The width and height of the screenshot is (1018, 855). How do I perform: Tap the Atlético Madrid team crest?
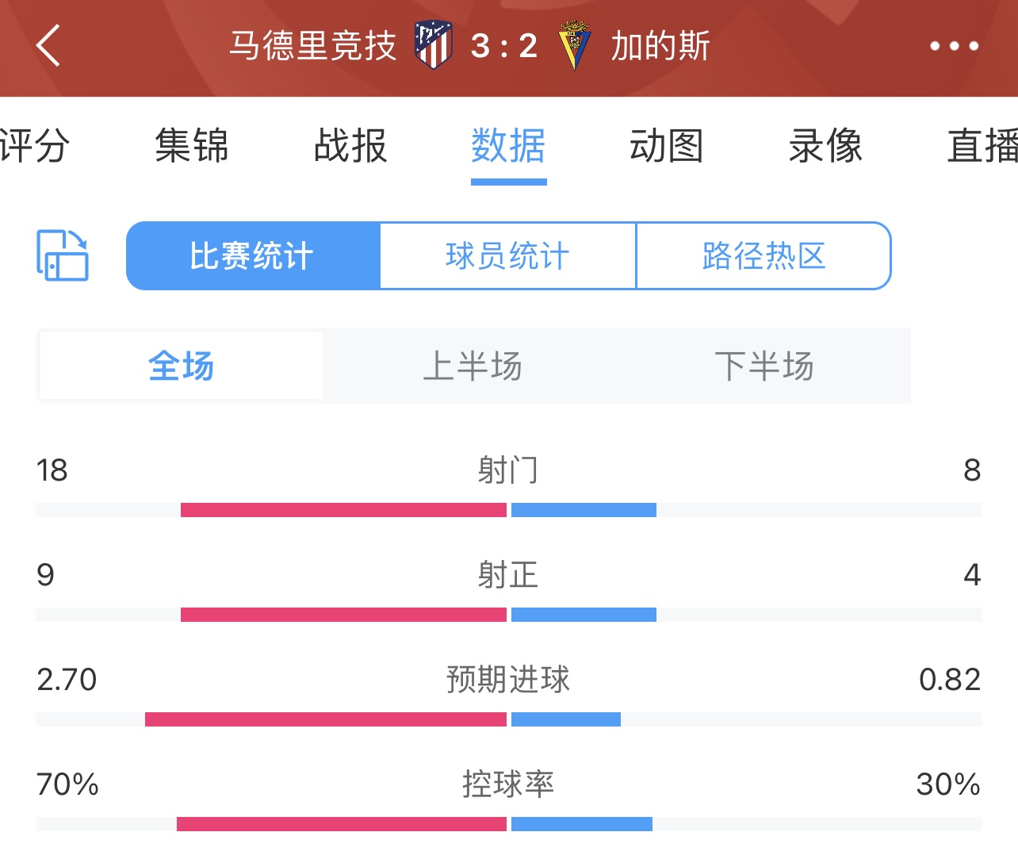coord(433,45)
